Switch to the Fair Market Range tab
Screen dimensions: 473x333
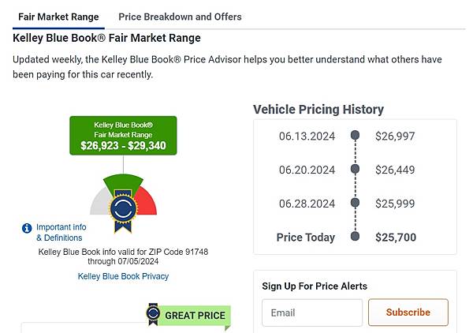59,17
